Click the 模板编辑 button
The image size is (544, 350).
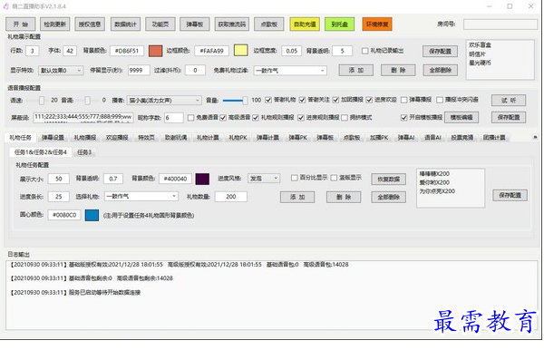pyautogui.click(x=461, y=118)
